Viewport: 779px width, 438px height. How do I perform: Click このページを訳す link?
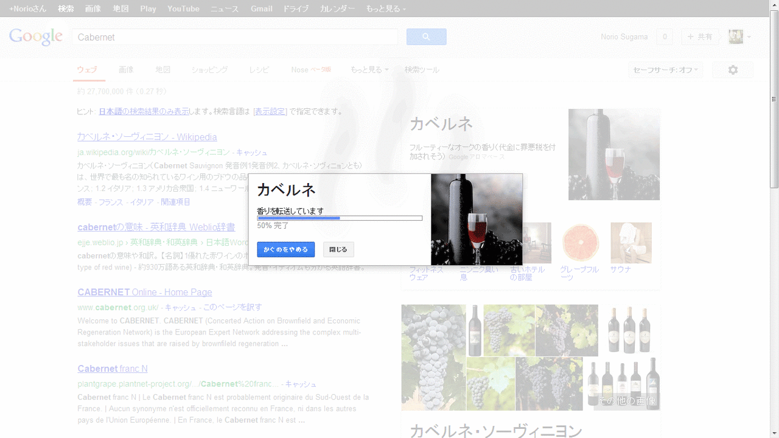232,307
